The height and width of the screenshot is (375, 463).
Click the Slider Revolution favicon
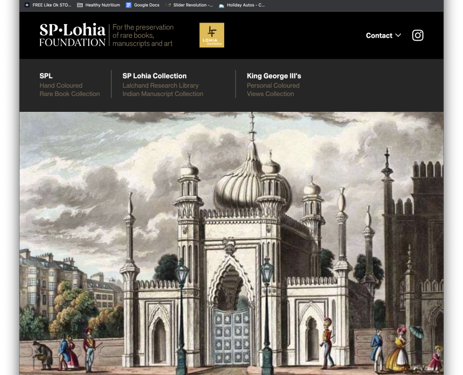pyautogui.click(x=168, y=5)
